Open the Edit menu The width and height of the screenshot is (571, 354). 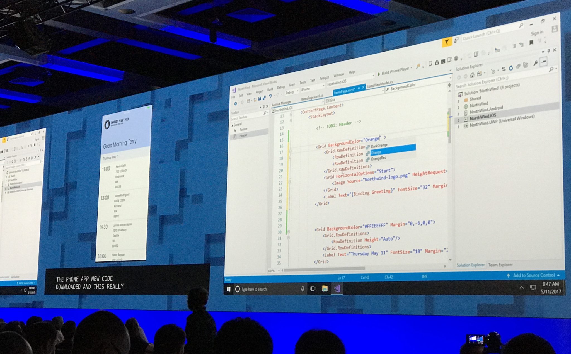[x=241, y=96]
